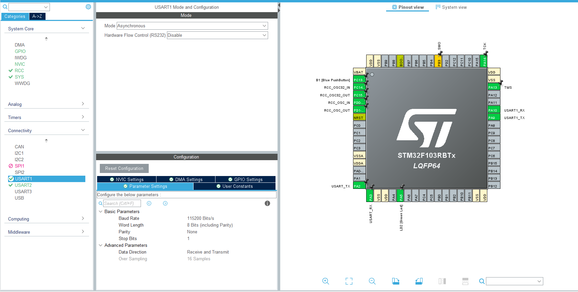Click the PA9 USART1_TX pin

coord(494,118)
